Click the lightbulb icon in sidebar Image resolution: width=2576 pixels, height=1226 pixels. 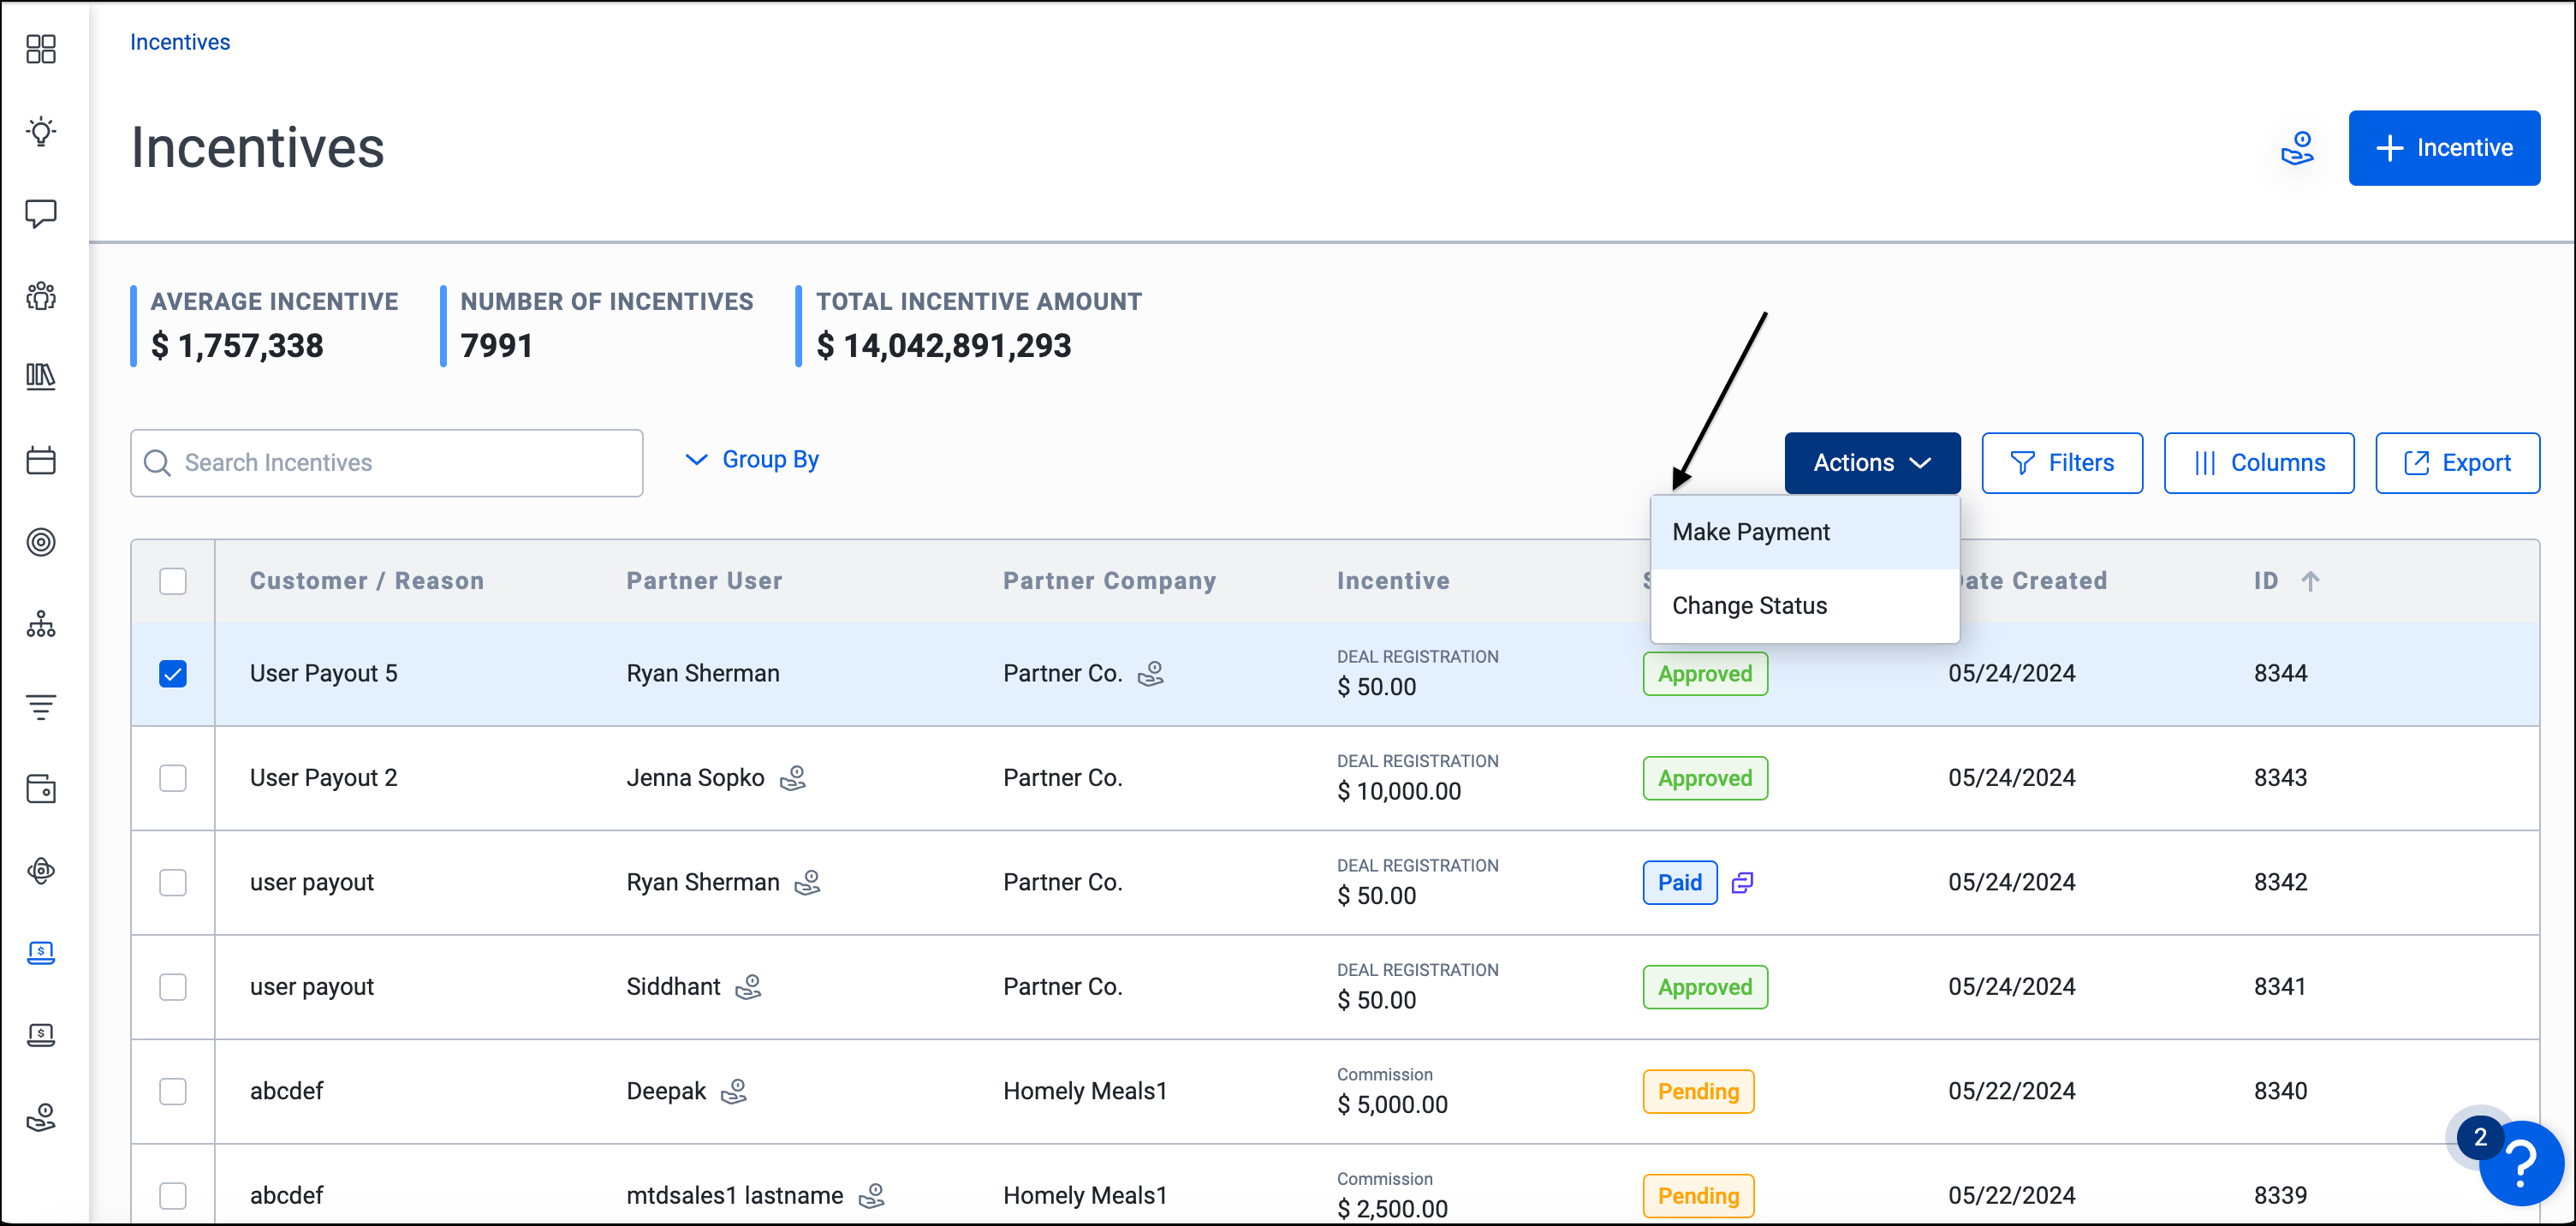41,131
